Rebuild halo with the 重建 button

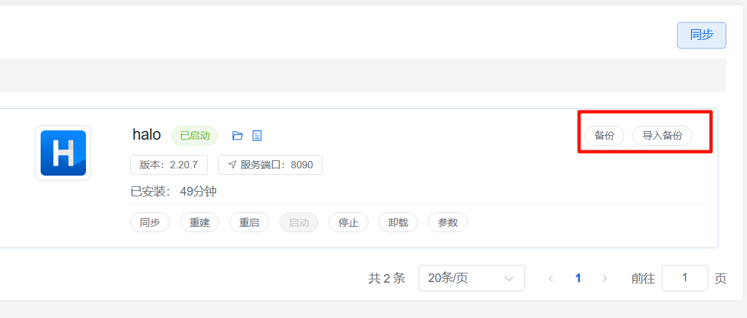(x=199, y=223)
